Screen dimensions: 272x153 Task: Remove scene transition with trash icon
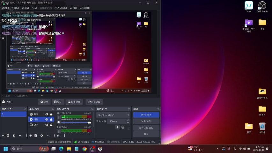click(122, 127)
